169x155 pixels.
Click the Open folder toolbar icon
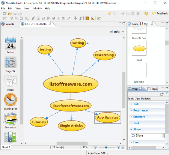click(x=10, y=14)
